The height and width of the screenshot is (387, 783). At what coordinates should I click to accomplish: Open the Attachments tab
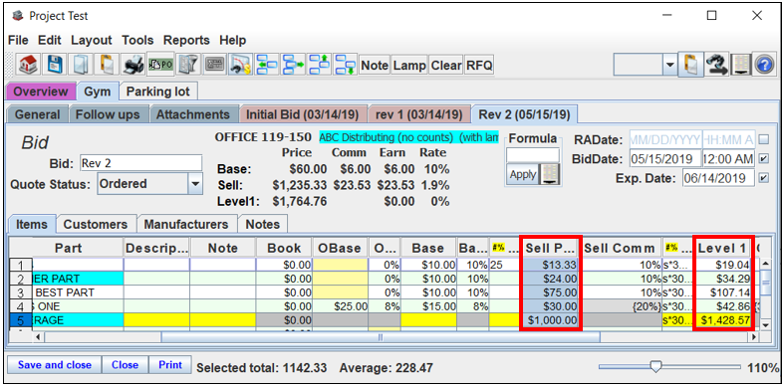tap(193, 114)
